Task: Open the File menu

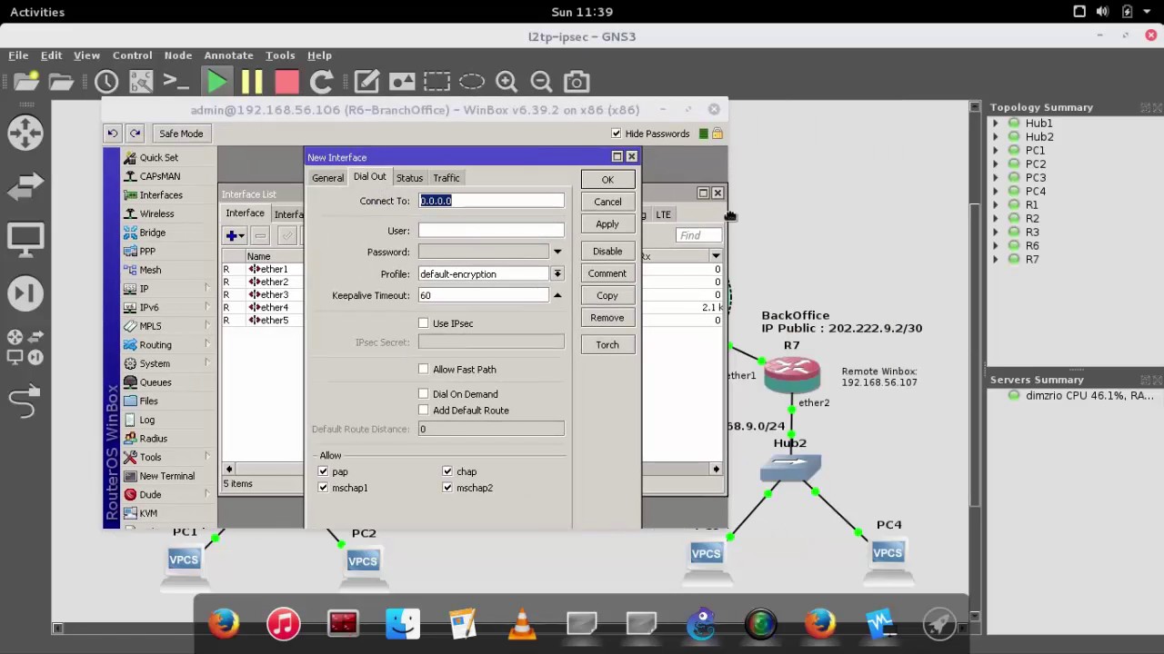Action: pyautogui.click(x=18, y=55)
